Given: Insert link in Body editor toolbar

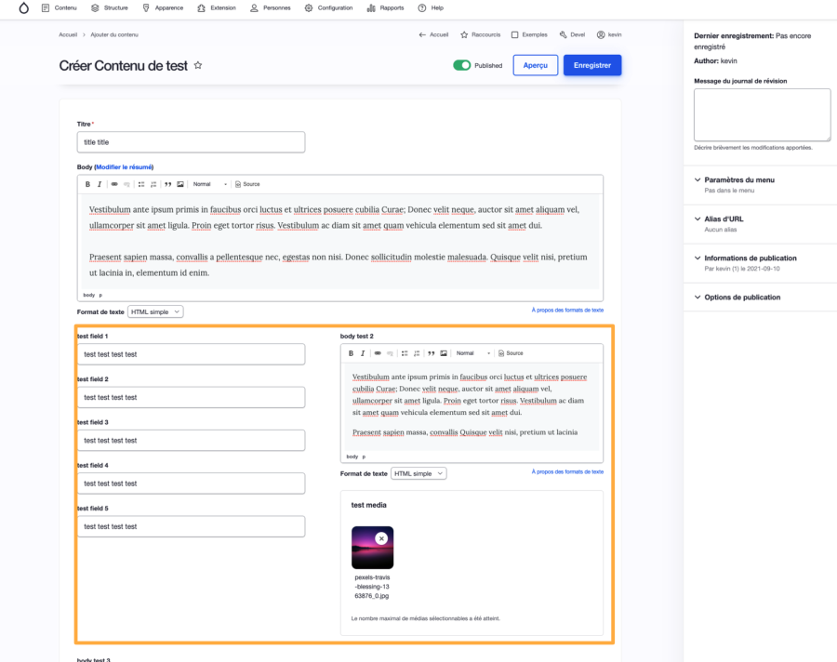Looking at the screenshot, I should click(x=114, y=184).
